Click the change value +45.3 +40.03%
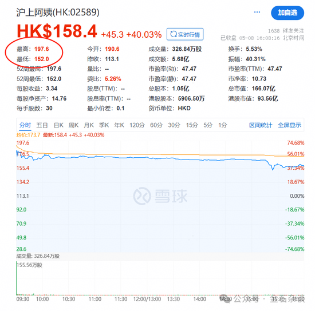 tap(131, 35)
